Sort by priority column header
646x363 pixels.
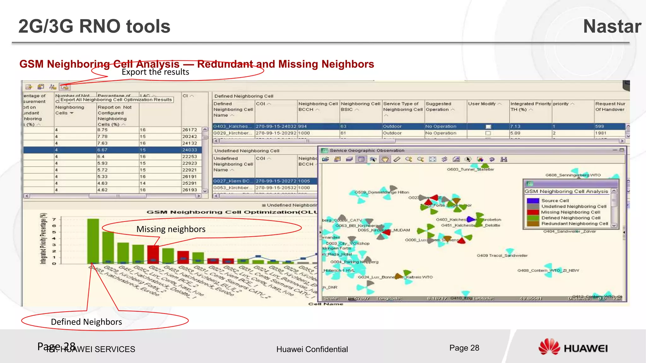point(564,104)
